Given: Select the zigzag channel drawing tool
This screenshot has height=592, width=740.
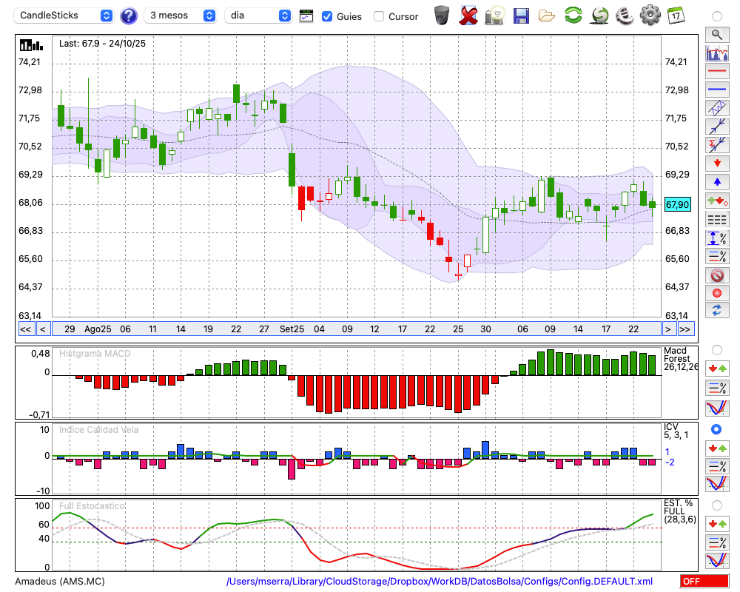Looking at the screenshot, I should coord(717,108).
